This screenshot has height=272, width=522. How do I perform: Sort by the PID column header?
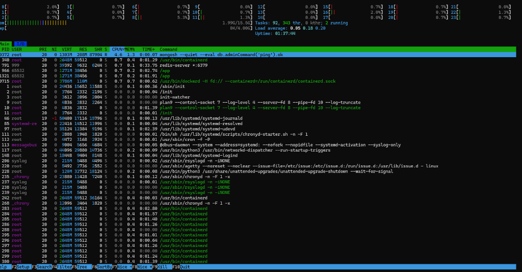(x=5, y=50)
